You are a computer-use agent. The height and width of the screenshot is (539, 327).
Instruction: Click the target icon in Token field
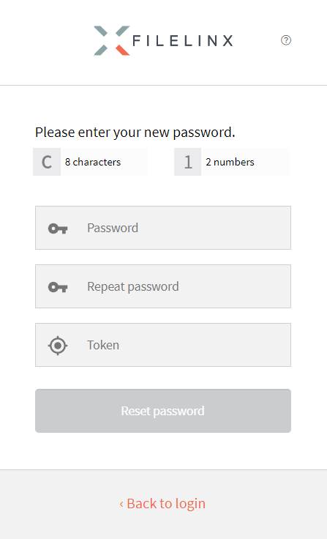58,345
